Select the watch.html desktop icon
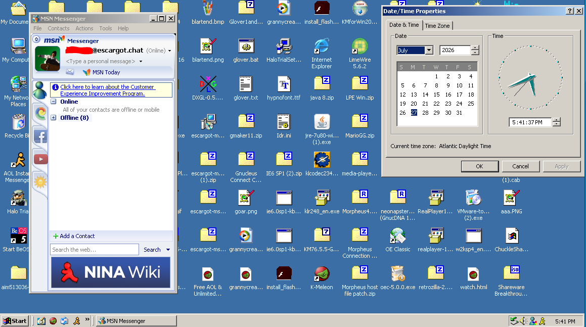 [474, 278]
